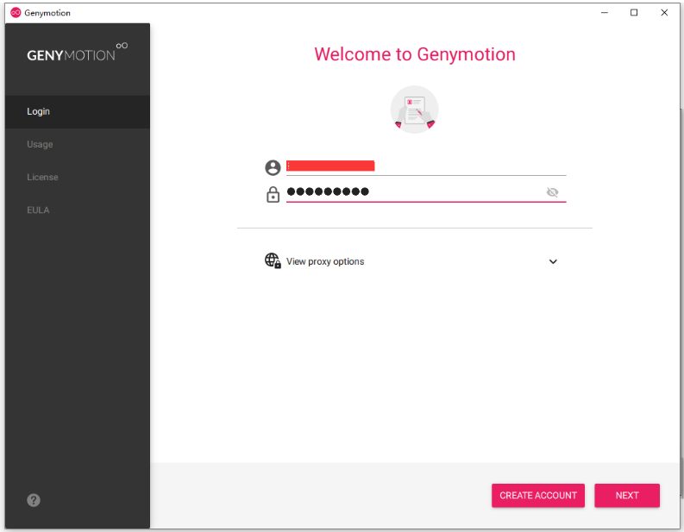This screenshot has height=532, width=684.
Task: Maximize the Genymotion window
Action: pos(634,13)
